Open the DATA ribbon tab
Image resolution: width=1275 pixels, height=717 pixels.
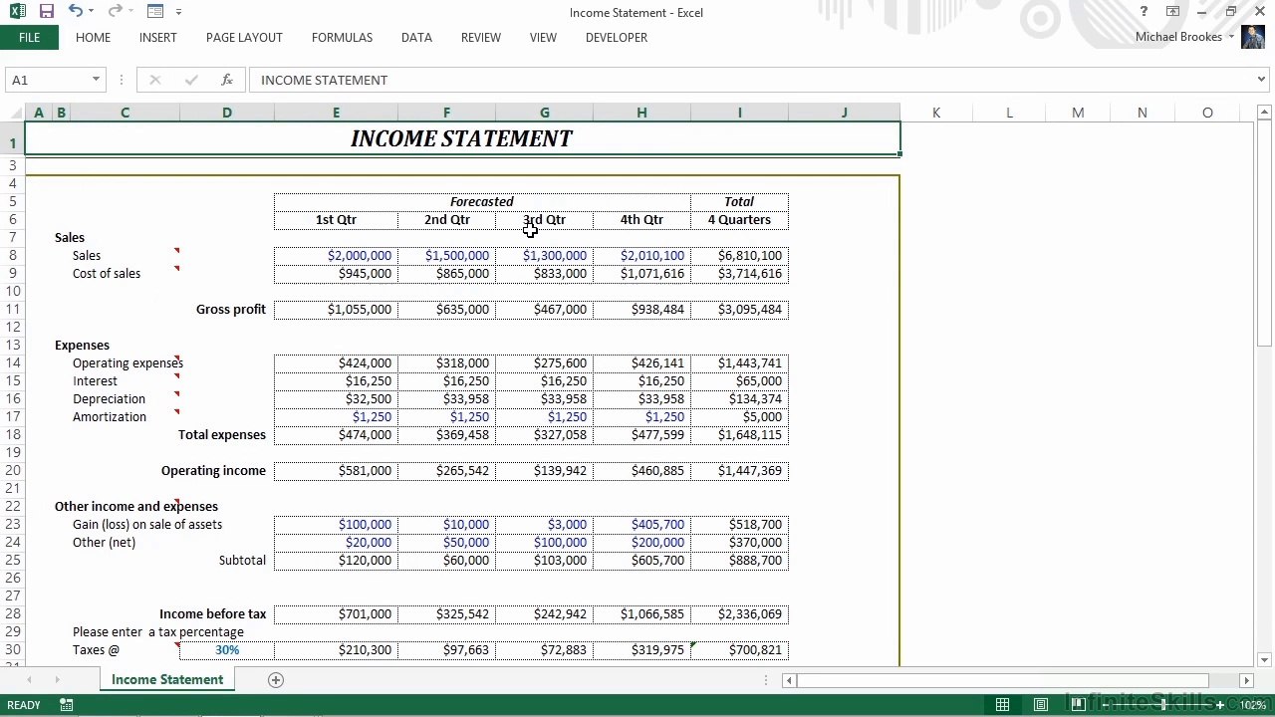416,38
